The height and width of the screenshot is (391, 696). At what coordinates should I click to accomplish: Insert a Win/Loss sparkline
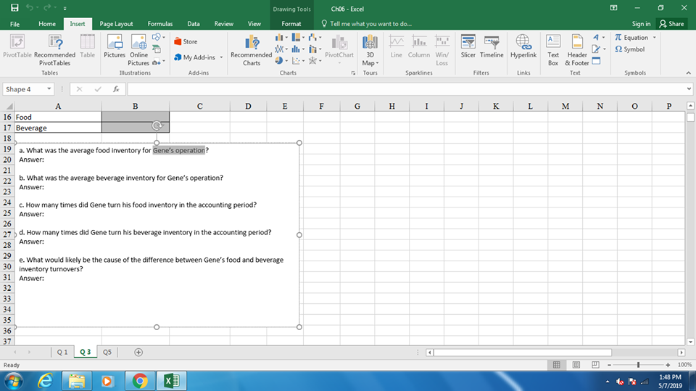(442, 50)
